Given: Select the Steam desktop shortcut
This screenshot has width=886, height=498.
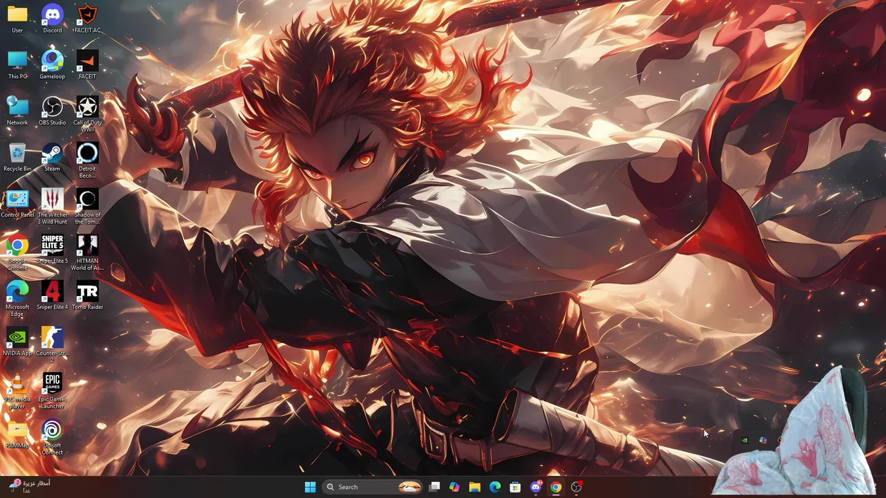Looking at the screenshot, I should pyautogui.click(x=52, y=158).
